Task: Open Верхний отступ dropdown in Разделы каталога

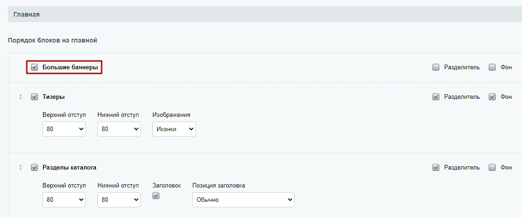Action: [64, 200]
